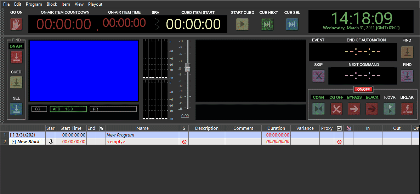The image size is (420, 194).
Task: Collapse the New Block row
Action: pyautogui.click(x=14, y=142)
